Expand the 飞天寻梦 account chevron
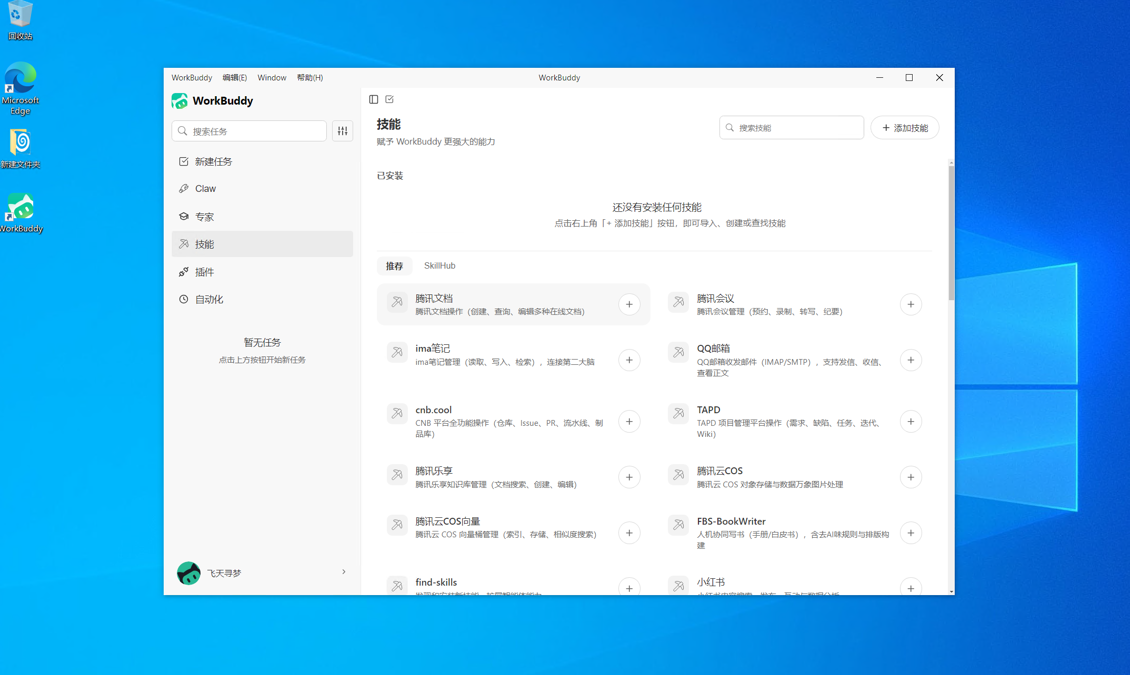This screenshot has height=675, width=1130. coord(344,572)
